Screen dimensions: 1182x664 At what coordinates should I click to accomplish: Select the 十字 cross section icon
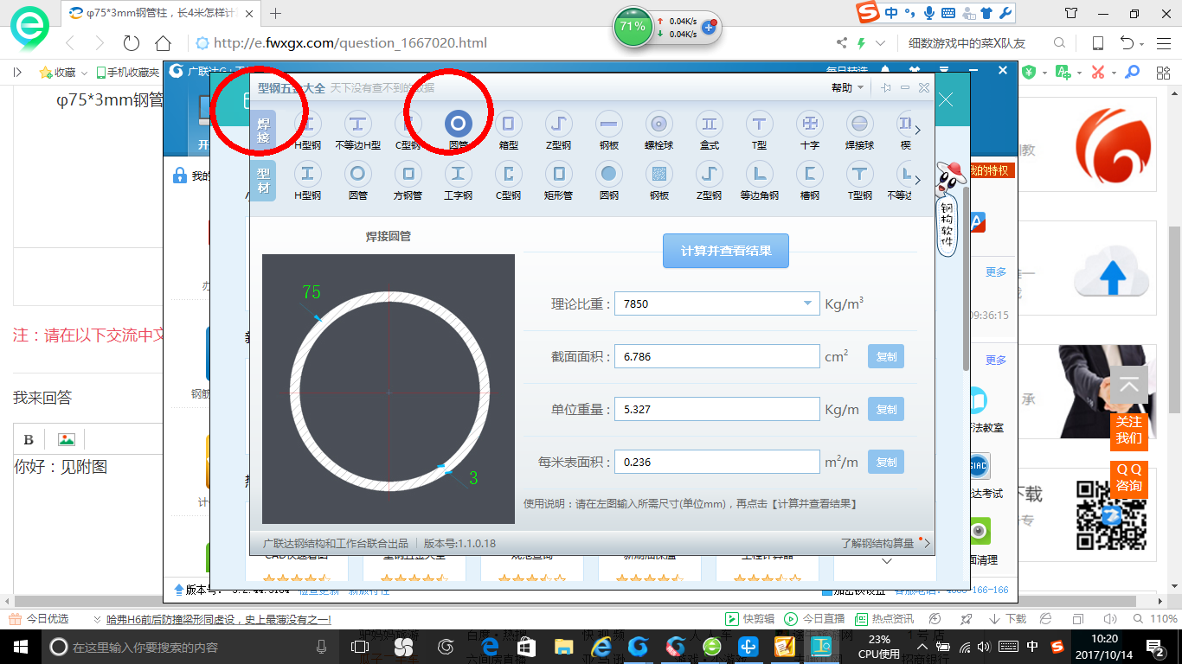tap(810, 131)
